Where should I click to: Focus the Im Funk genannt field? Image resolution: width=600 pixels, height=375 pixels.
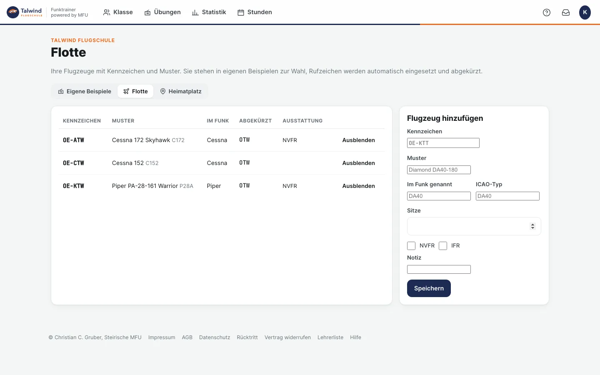tap(439, 196)
